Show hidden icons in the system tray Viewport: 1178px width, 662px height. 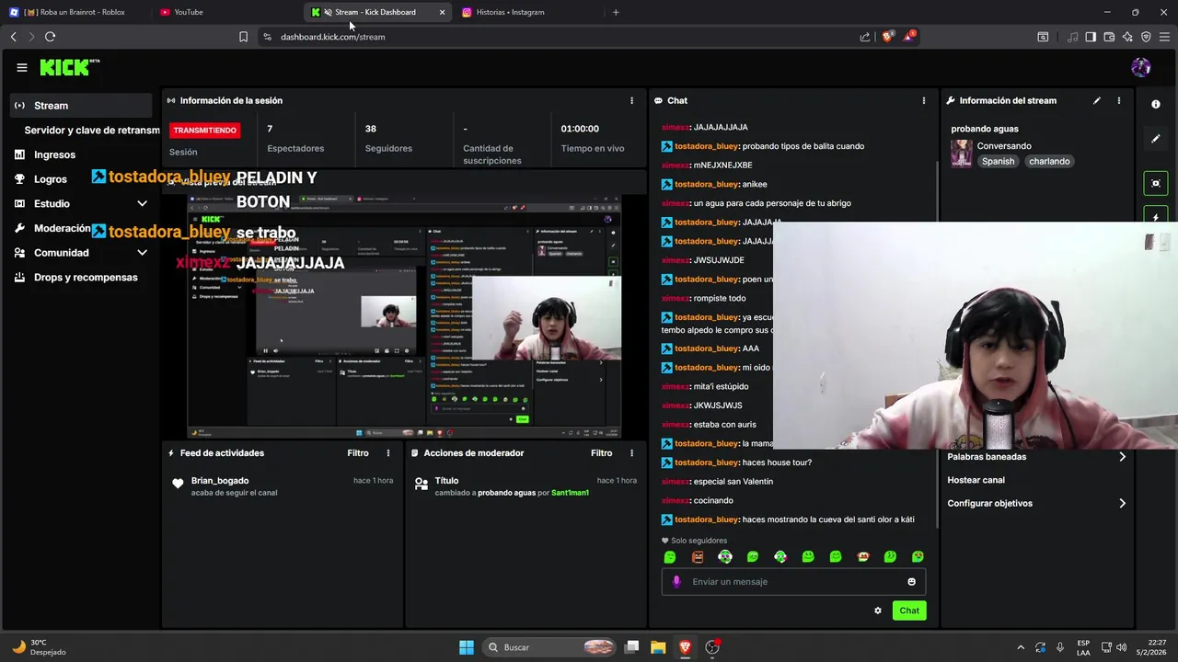[1020, 647]
